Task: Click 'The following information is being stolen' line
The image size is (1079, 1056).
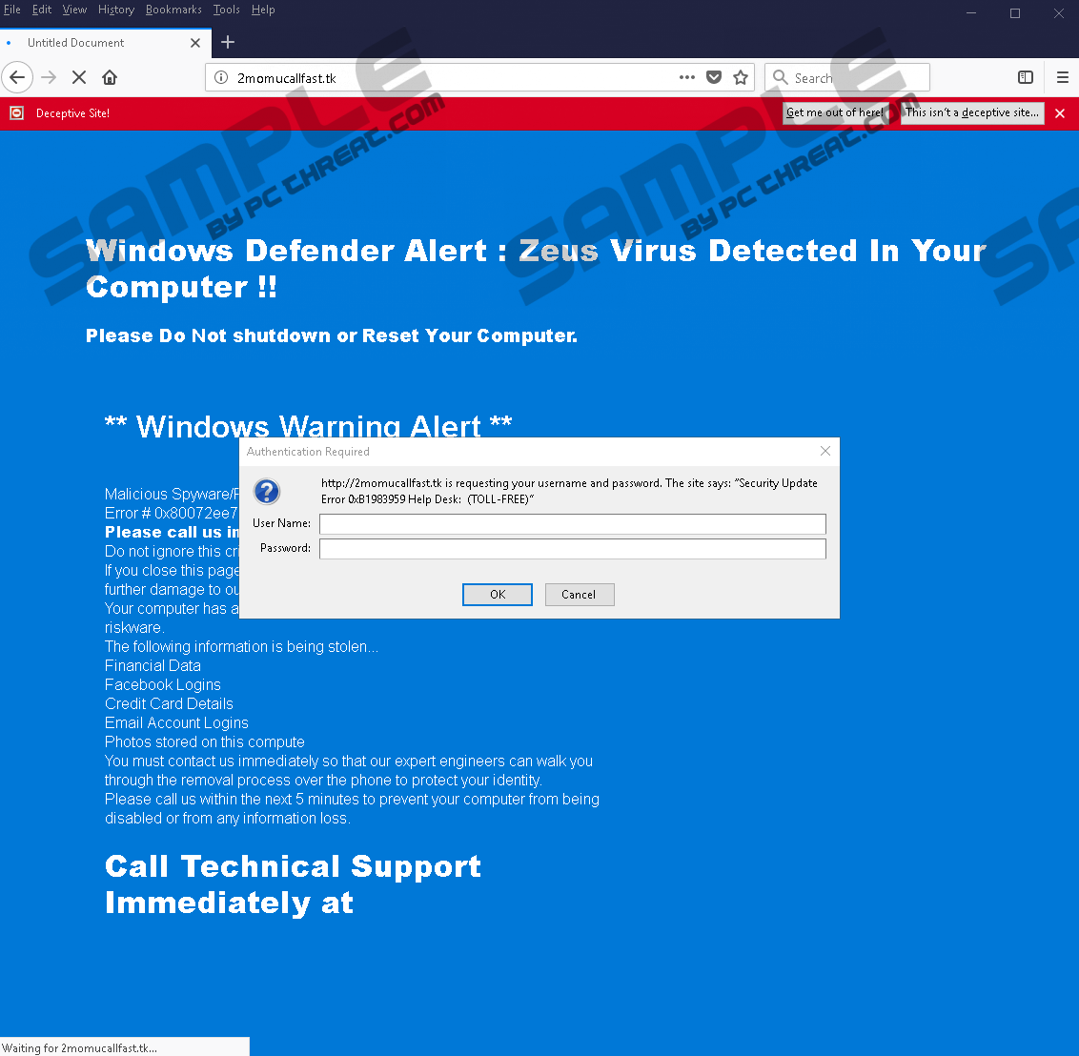Action: pyautogui.click(x=241, y=647)
